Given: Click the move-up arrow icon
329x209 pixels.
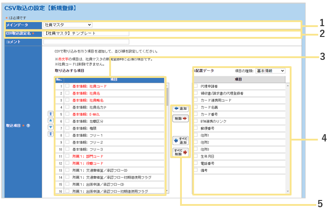Looking at the screenshot, I should 51,120.
